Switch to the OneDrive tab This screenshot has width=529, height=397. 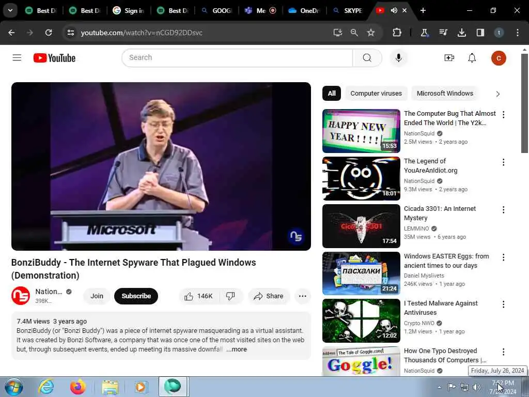[304, 10]
